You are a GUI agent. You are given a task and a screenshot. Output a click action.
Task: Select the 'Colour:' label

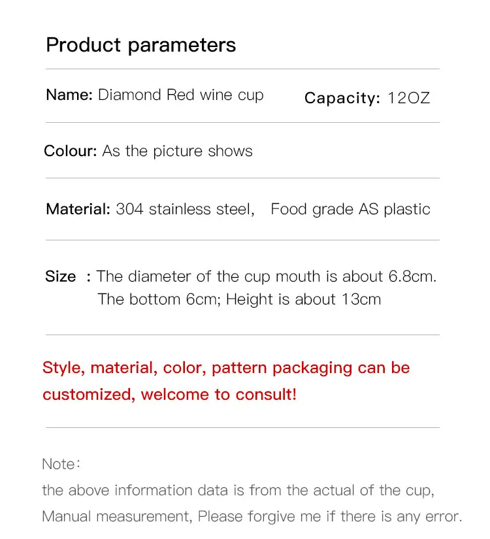[71, 151]
